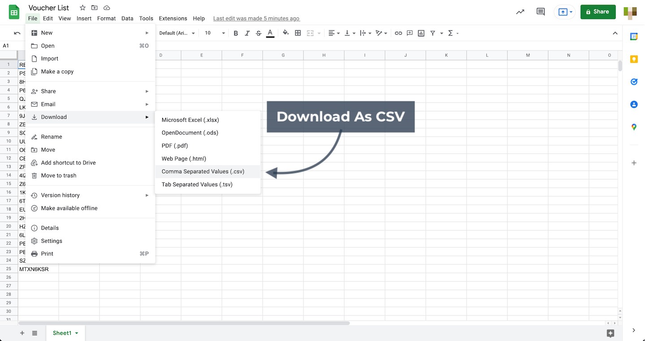Click get add-ons plus icon

tap(634, 163)
